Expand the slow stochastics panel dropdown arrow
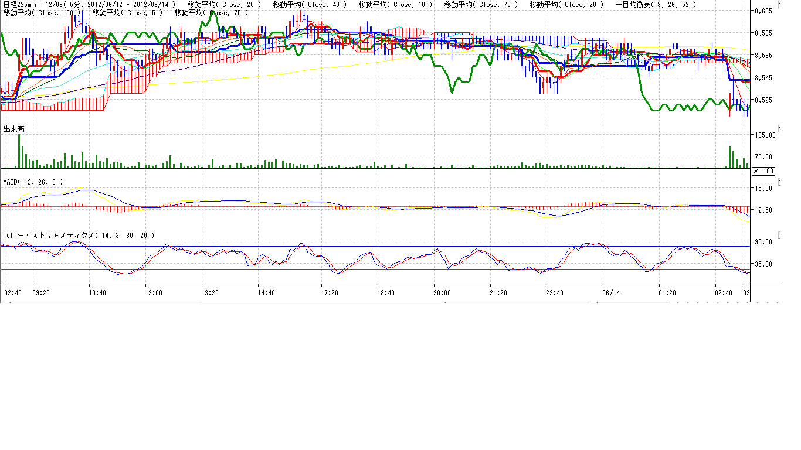 [x=780, y=236]
